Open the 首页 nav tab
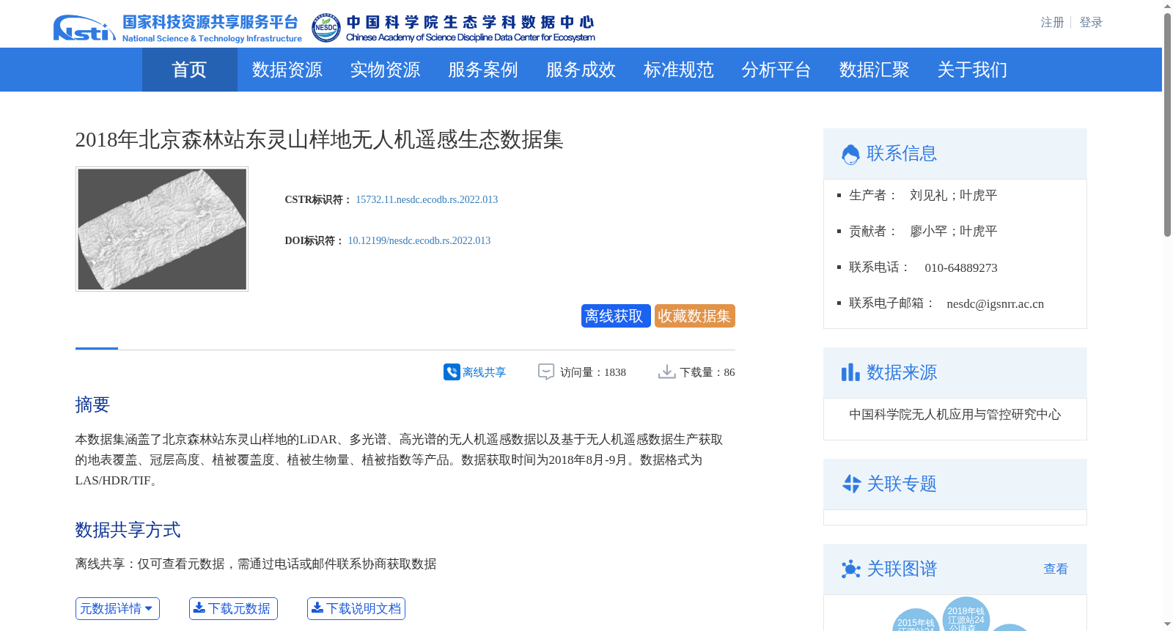This screenshot has width=1173, height=631. [x=189, y=70]
